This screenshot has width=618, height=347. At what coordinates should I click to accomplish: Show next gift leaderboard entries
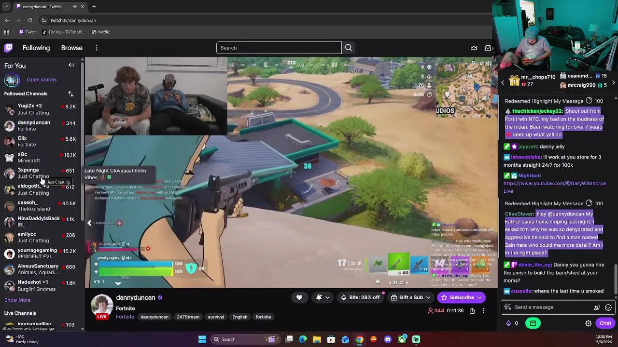[x=613, y=83]
